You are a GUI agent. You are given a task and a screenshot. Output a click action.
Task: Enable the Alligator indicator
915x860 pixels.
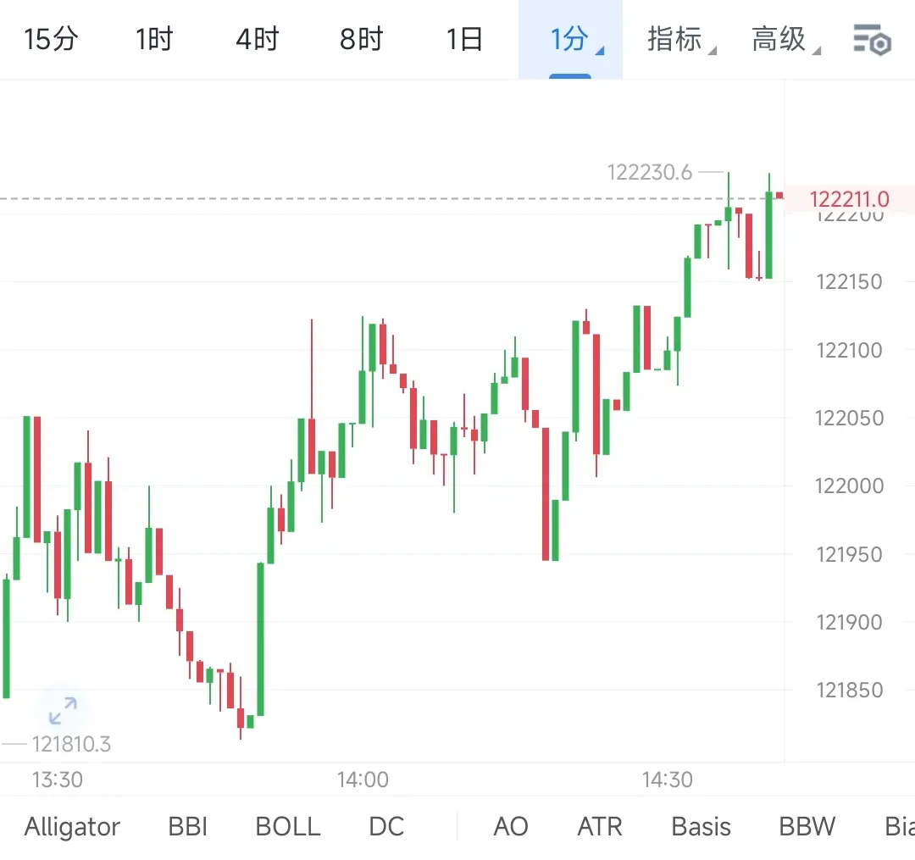coord(72,826)
